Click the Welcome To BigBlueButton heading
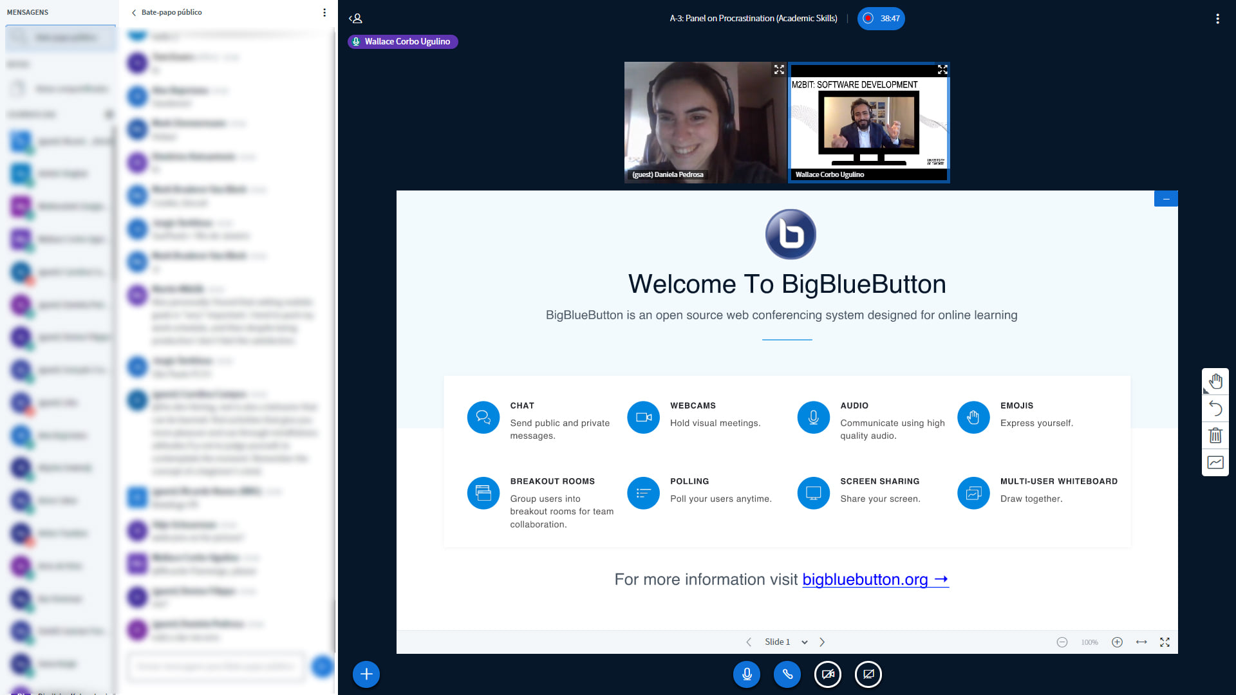 tap(787, 284)
